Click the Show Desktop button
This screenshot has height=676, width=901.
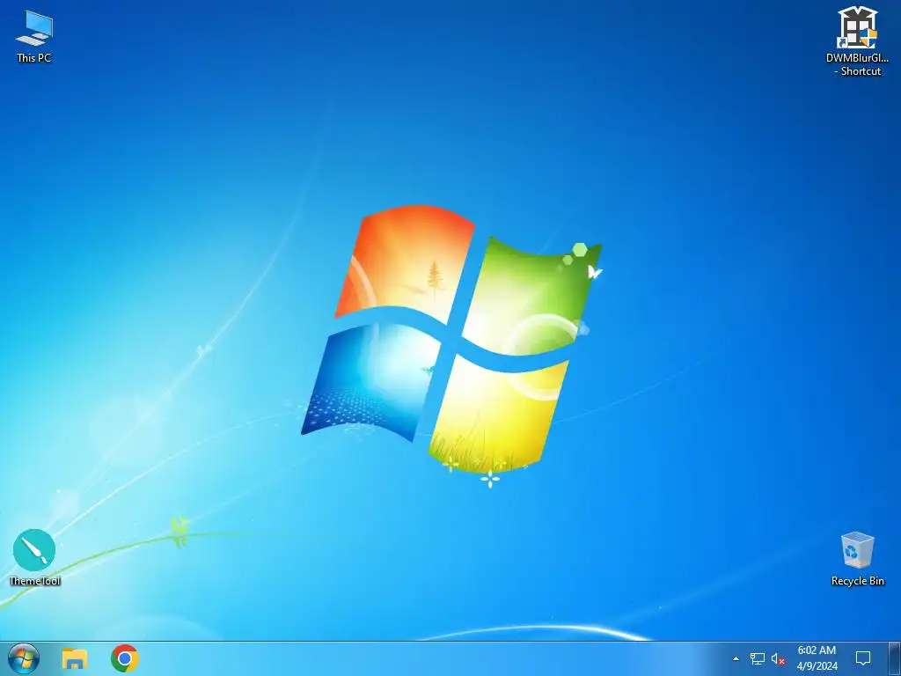[895, 658]
